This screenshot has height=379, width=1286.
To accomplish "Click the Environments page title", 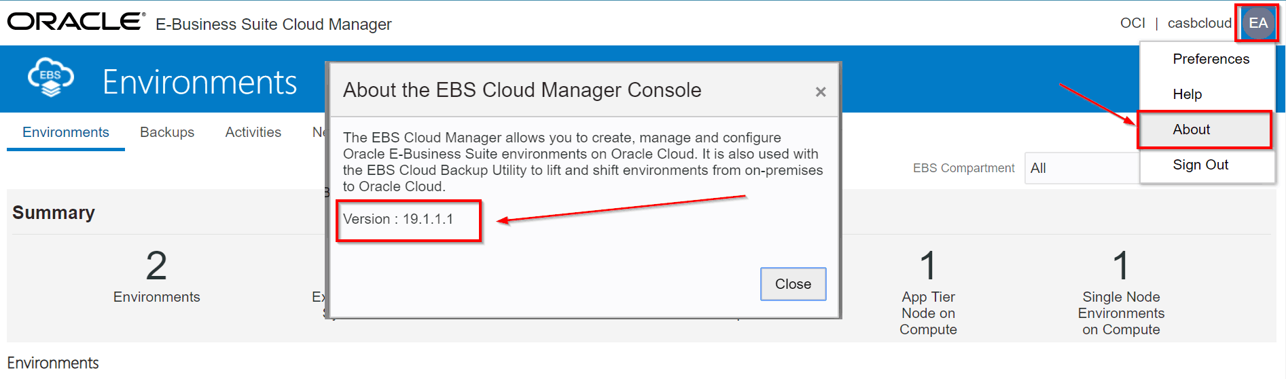I will (200, 82).
